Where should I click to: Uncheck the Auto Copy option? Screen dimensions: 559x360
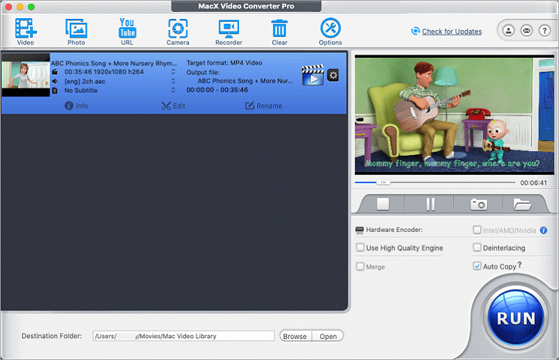(477, 266)
